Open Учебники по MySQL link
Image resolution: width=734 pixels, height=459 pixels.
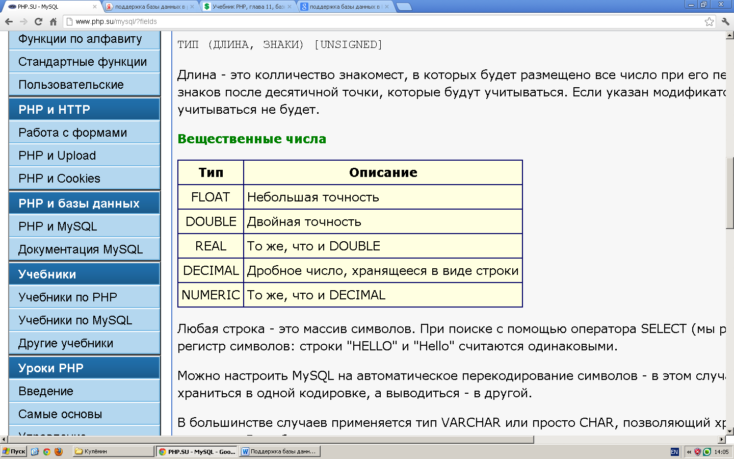click(x=84, y=320)
